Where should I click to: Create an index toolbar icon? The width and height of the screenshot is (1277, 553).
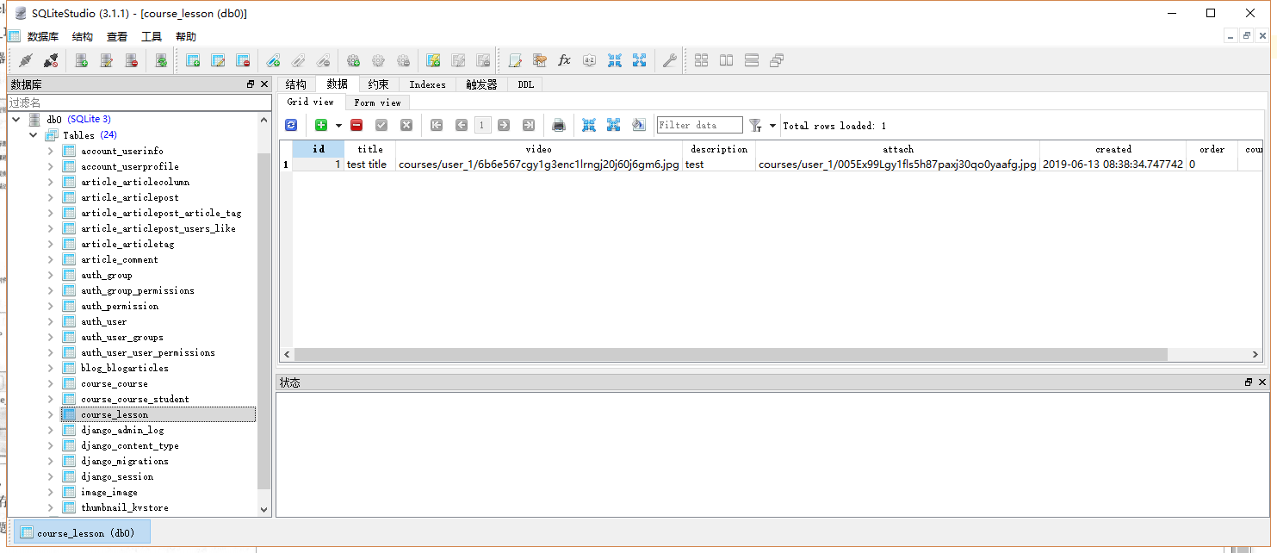273,60
